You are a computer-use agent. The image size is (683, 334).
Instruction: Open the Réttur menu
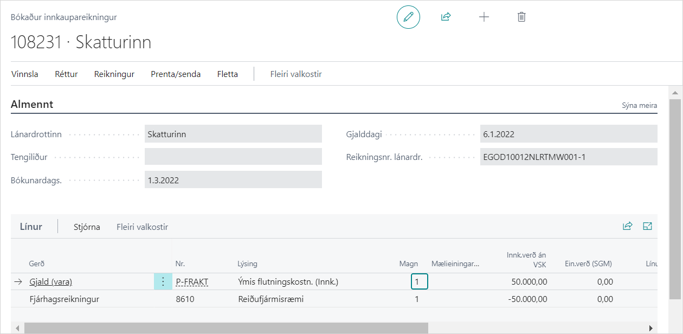click(66, 74)
